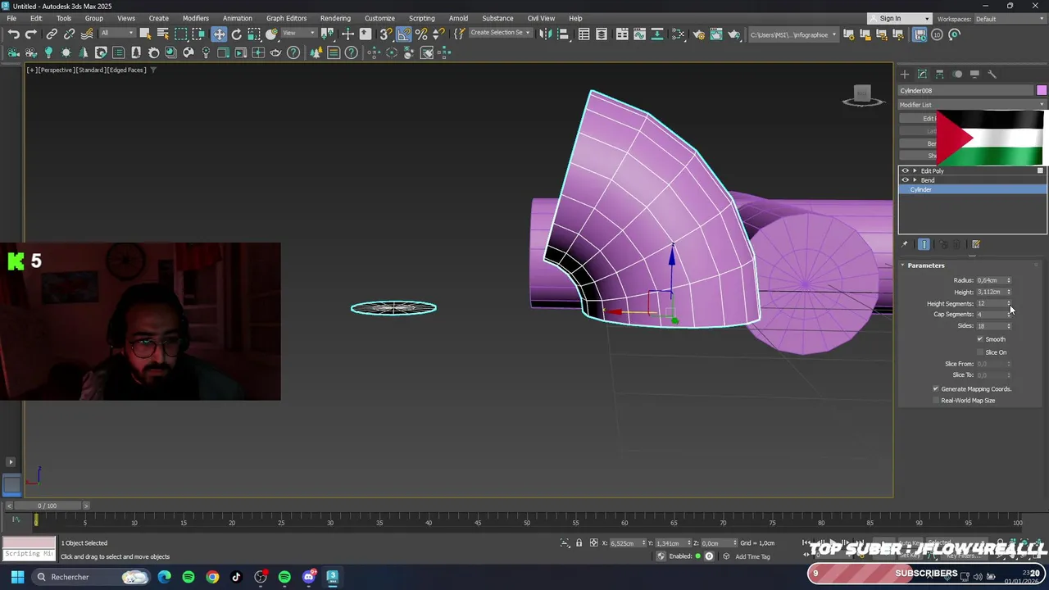Image resolution: width=1049 pixels, height=590 pixels.
Task: Expand the Bend modifier sub-levels
Action: coord(915,180)
